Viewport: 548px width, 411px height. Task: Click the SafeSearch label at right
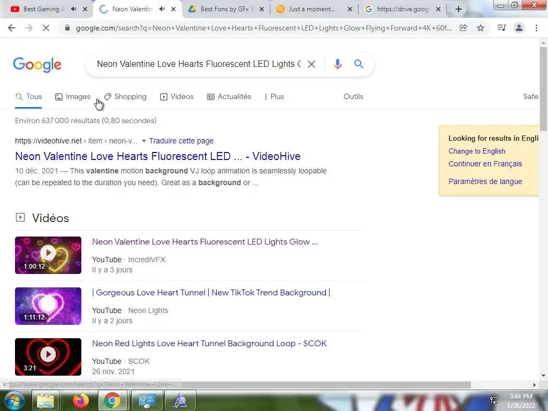point(530,97)
